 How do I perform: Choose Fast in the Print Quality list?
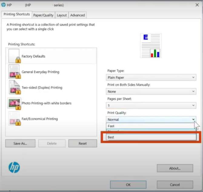click(151, 126)
